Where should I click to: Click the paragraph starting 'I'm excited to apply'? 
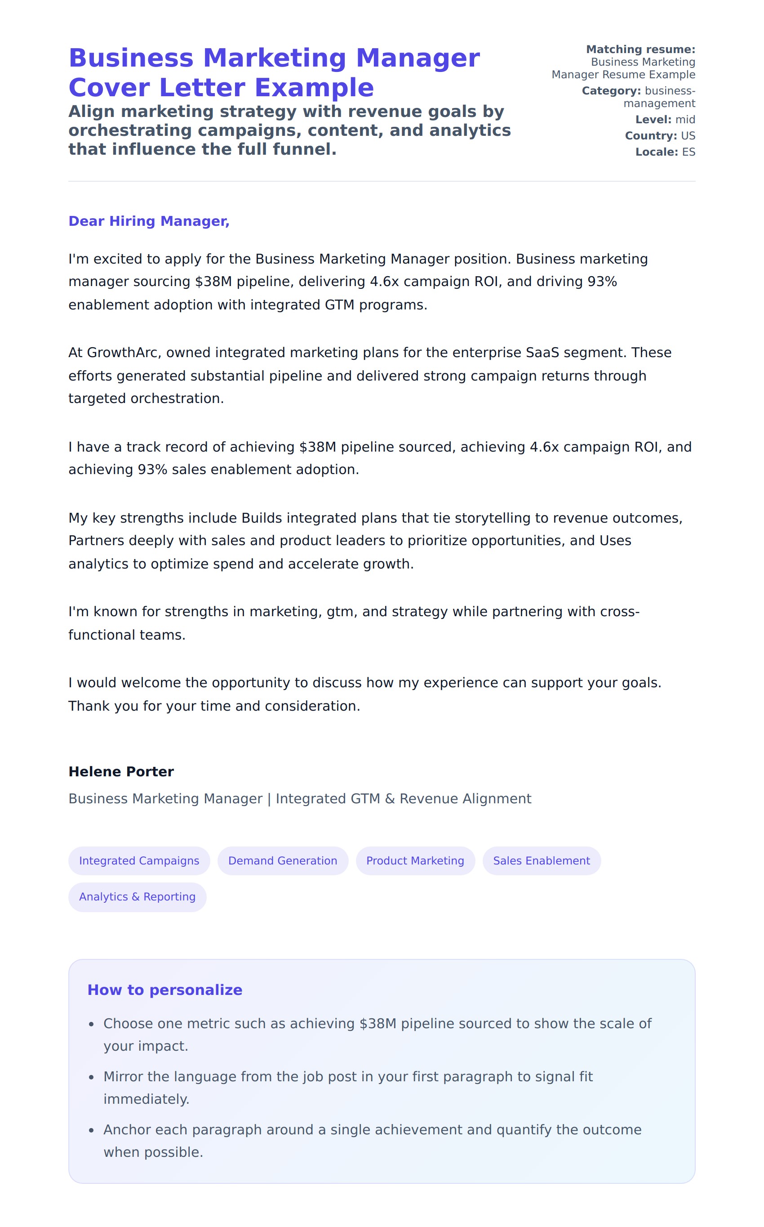click(x=358, y=282)
